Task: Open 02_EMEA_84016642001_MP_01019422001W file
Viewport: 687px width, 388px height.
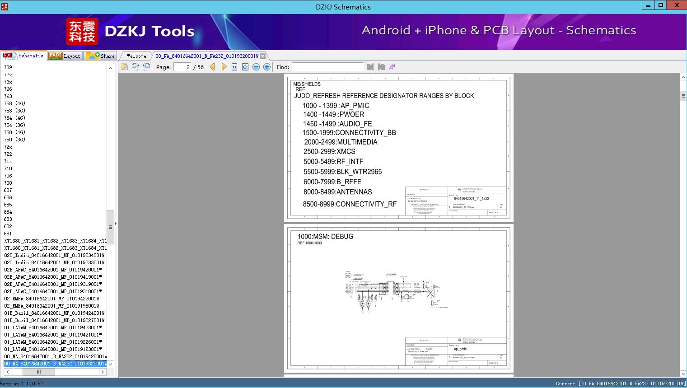Action: click(51, 299)
